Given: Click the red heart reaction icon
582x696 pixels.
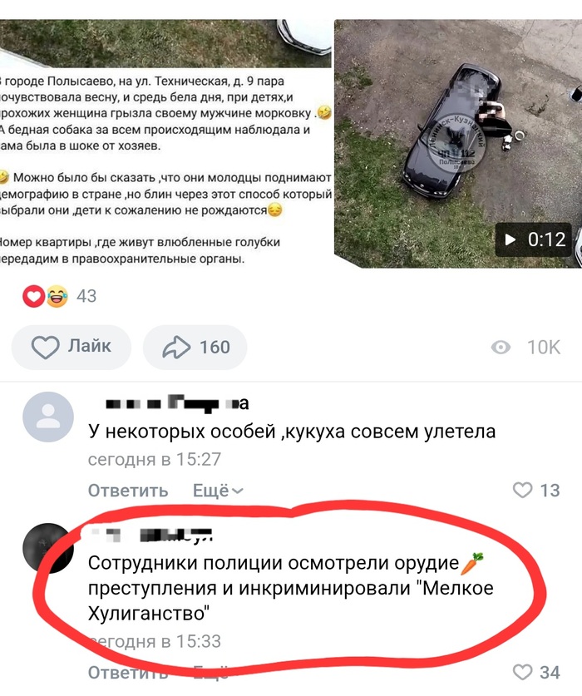Looking at the screenshot, I should 34,296.
